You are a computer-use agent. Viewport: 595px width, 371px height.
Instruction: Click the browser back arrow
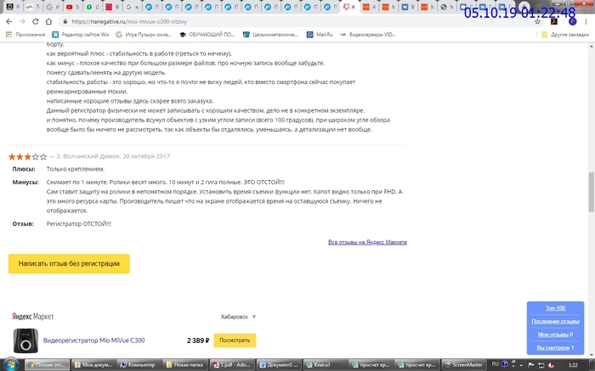(8, 21)
